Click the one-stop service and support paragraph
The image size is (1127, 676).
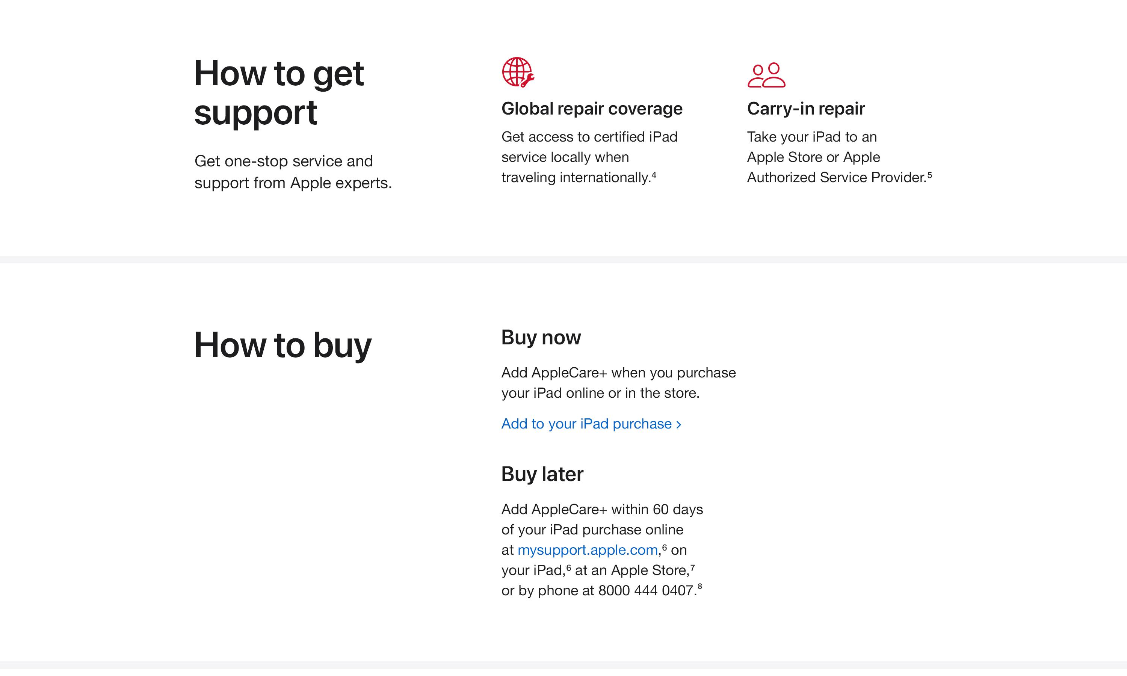(x=293, y=172)
